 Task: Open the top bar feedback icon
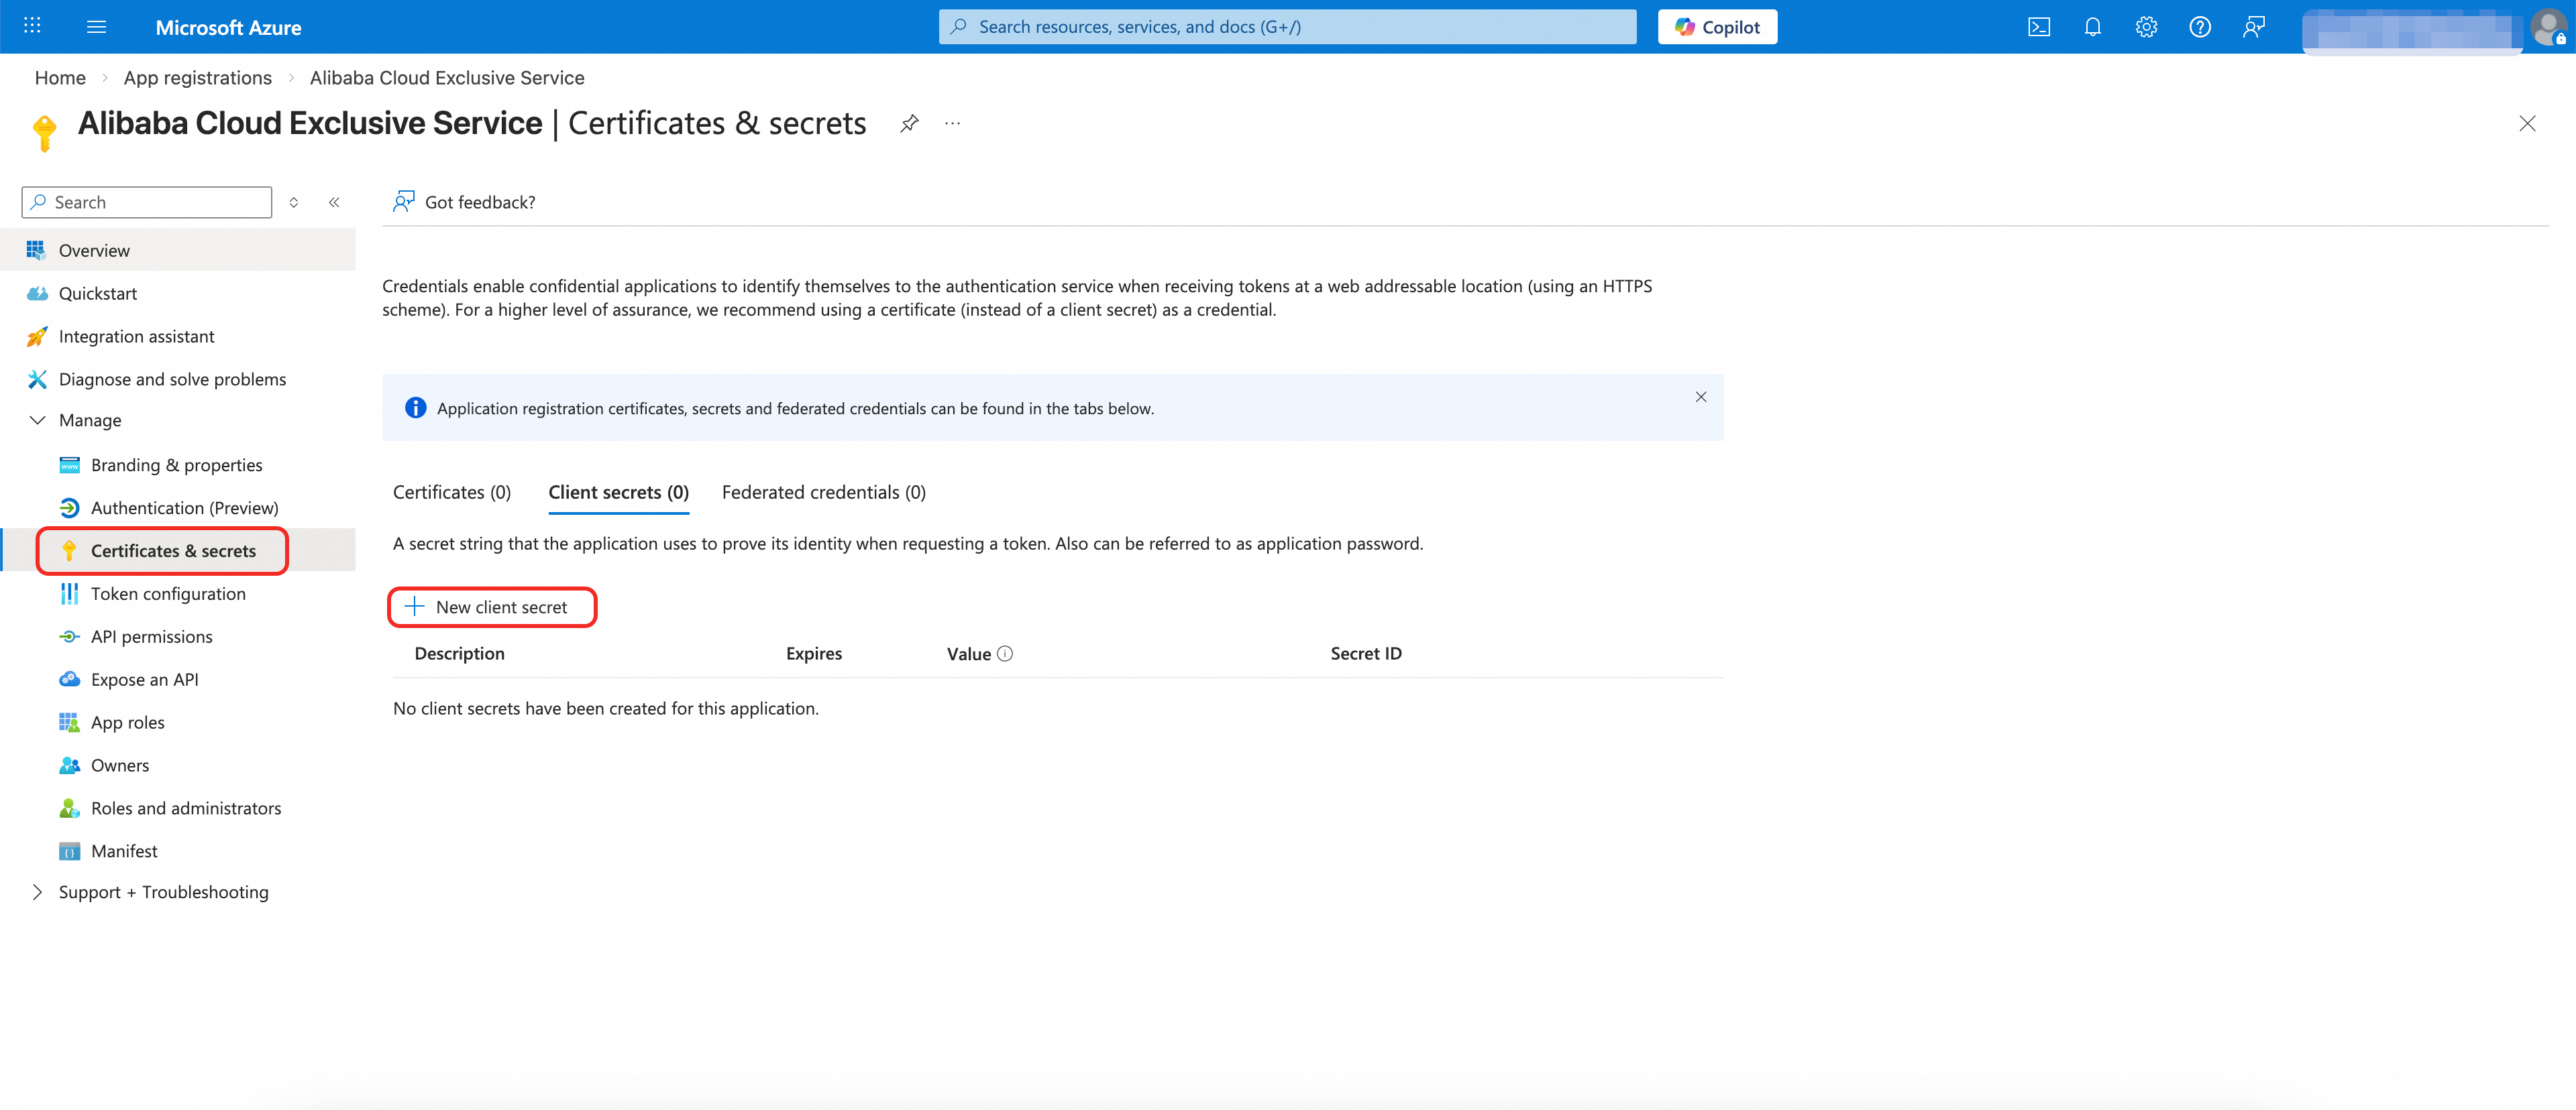pyautogui.click(x=2253, y=27)
